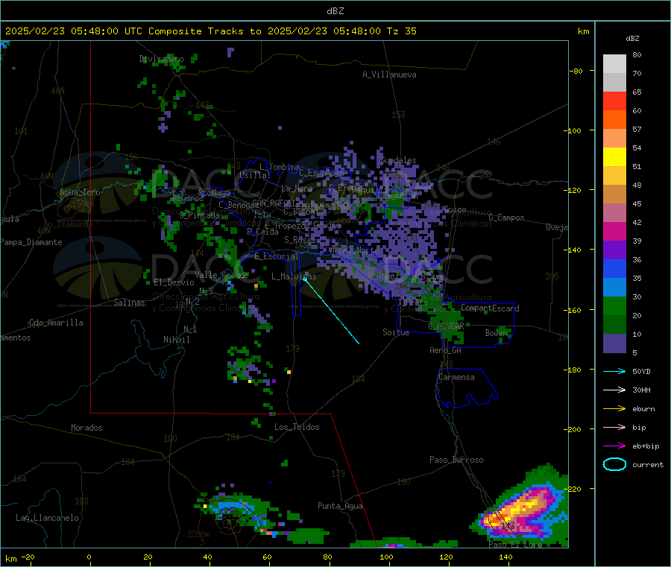
Task: Click the cyan storm track line on map
Action: 332,311
